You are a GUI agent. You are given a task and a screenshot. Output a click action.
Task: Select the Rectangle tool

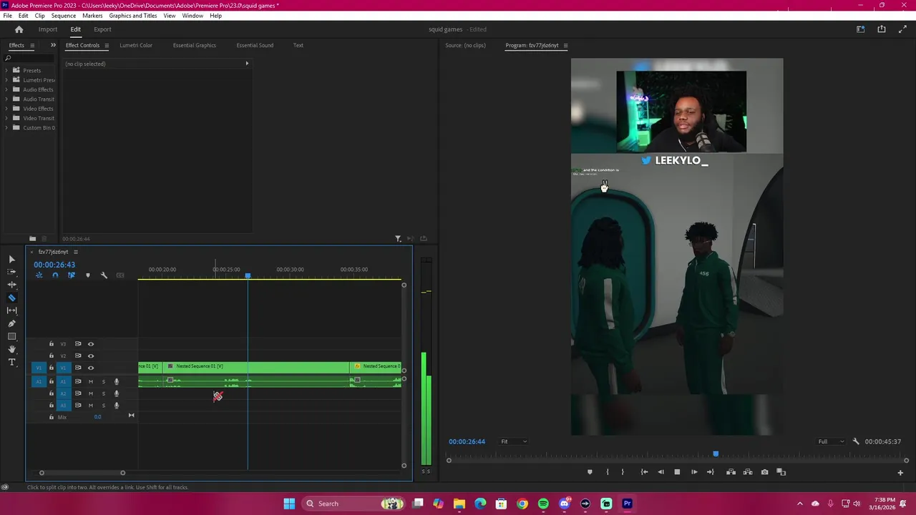coord(11,336)
